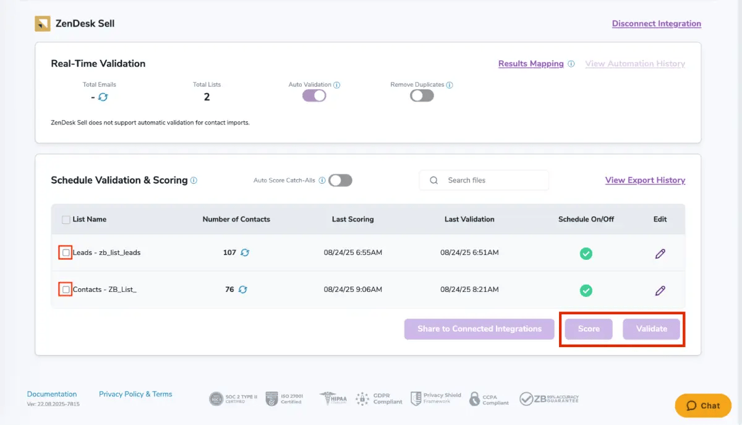This screenshot has width=742, height=425.
Task: Refresh the Total Emails count
Action: click(104, 97)
